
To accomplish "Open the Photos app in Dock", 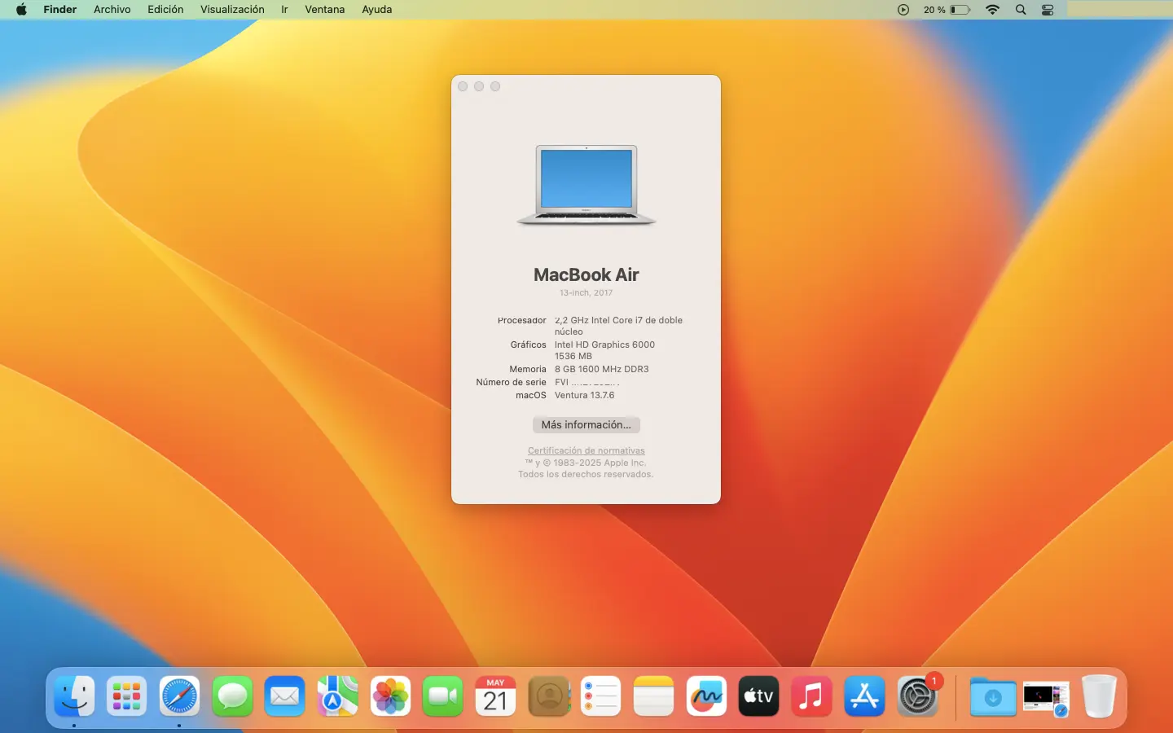I will tap(390, 696).
